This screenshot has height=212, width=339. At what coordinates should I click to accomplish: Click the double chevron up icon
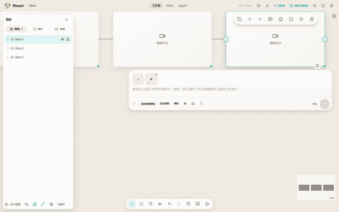coord(250,19)
